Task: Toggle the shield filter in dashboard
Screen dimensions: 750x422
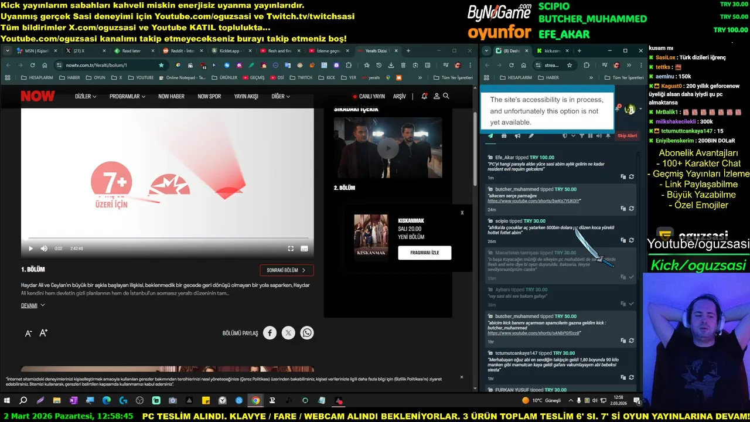Action: (x=565, y=135)
